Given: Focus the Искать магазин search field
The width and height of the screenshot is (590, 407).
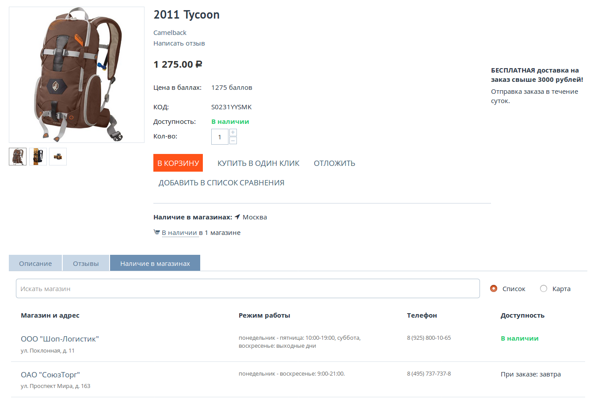Looking at the screenshot, I should coord(247,288).
